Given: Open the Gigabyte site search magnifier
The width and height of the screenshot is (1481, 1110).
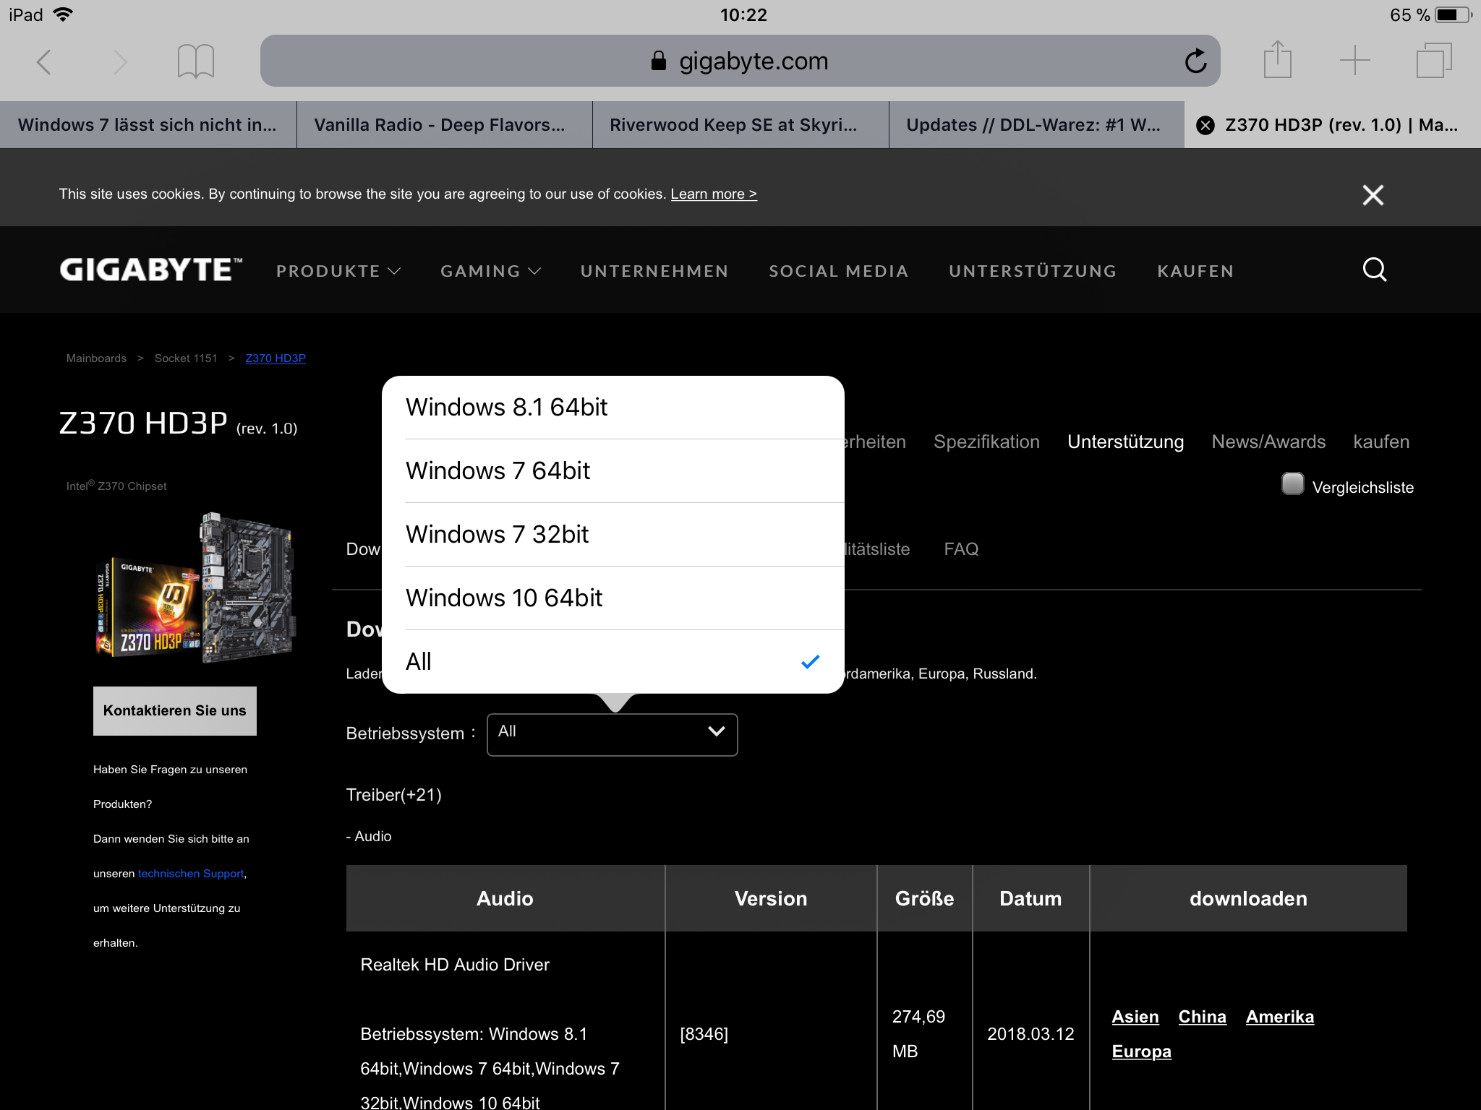Looking at the screenshot, I should coord(1374,270).
